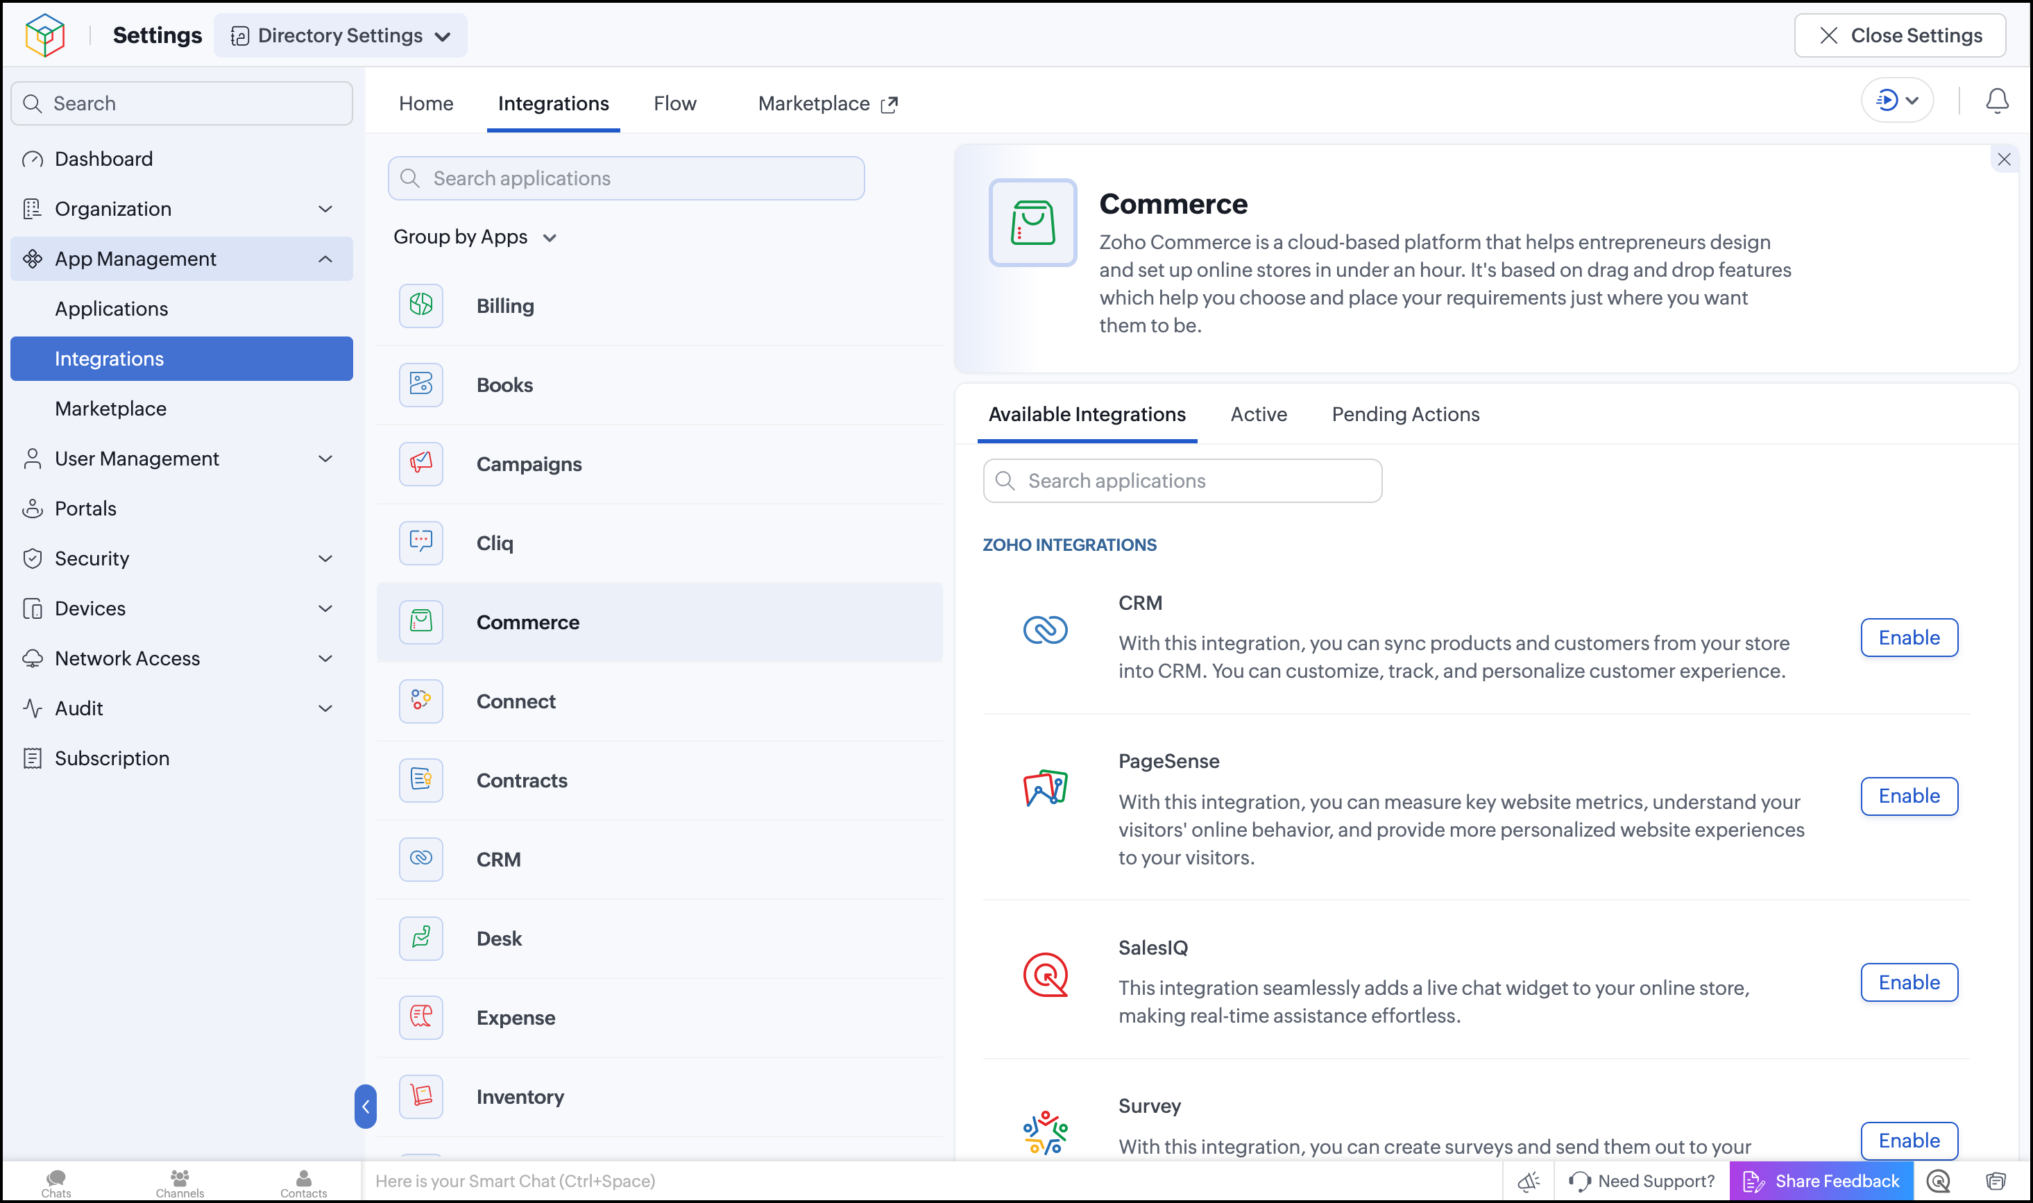Image resolution: width=2033 pixels, height=1203 pixels.
Task: Open the Directory Settings dropdown
Action: (x=341, y=35)
